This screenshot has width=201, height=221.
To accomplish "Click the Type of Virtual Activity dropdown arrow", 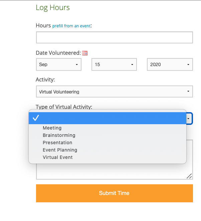I will coord(189,118).
